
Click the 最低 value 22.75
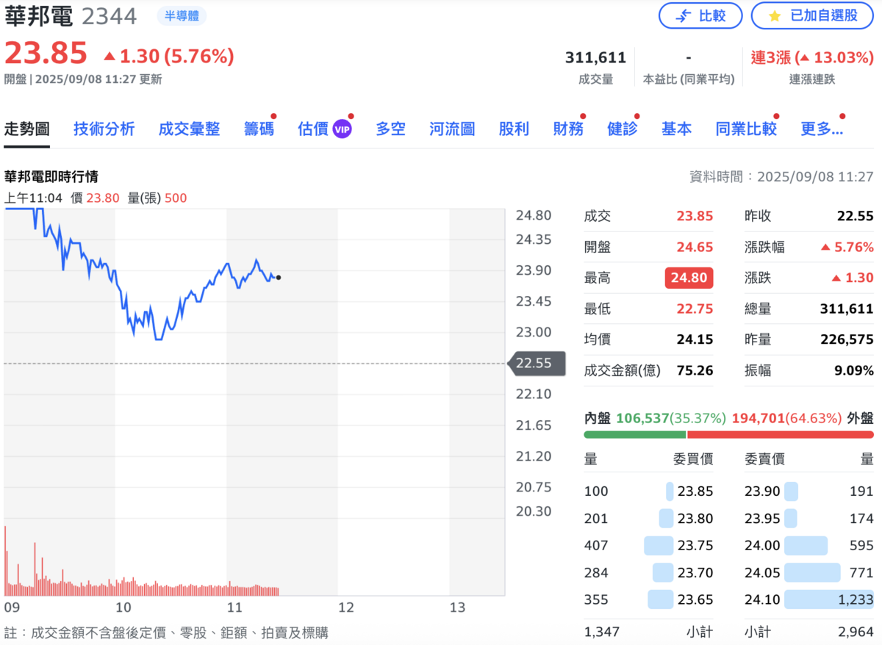(x=695, y=309)
